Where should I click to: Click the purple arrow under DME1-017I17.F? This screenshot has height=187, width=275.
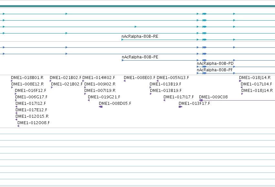(164, 100)
